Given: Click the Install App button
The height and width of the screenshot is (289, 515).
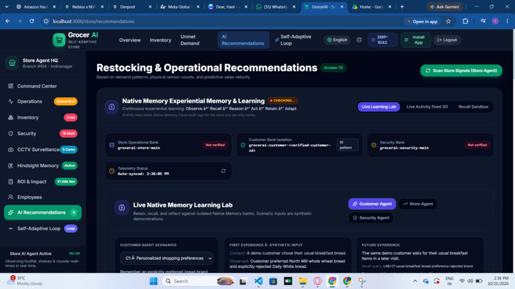Looking at the screenshot, I should coord(415,40).
